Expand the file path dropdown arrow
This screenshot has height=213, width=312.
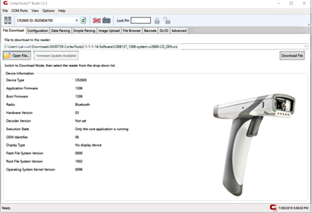pyautogui.click(x=305, y=47)
